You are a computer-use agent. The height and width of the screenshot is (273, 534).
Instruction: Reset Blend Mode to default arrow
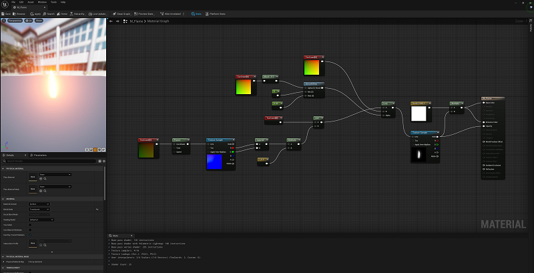click(97, 210)
